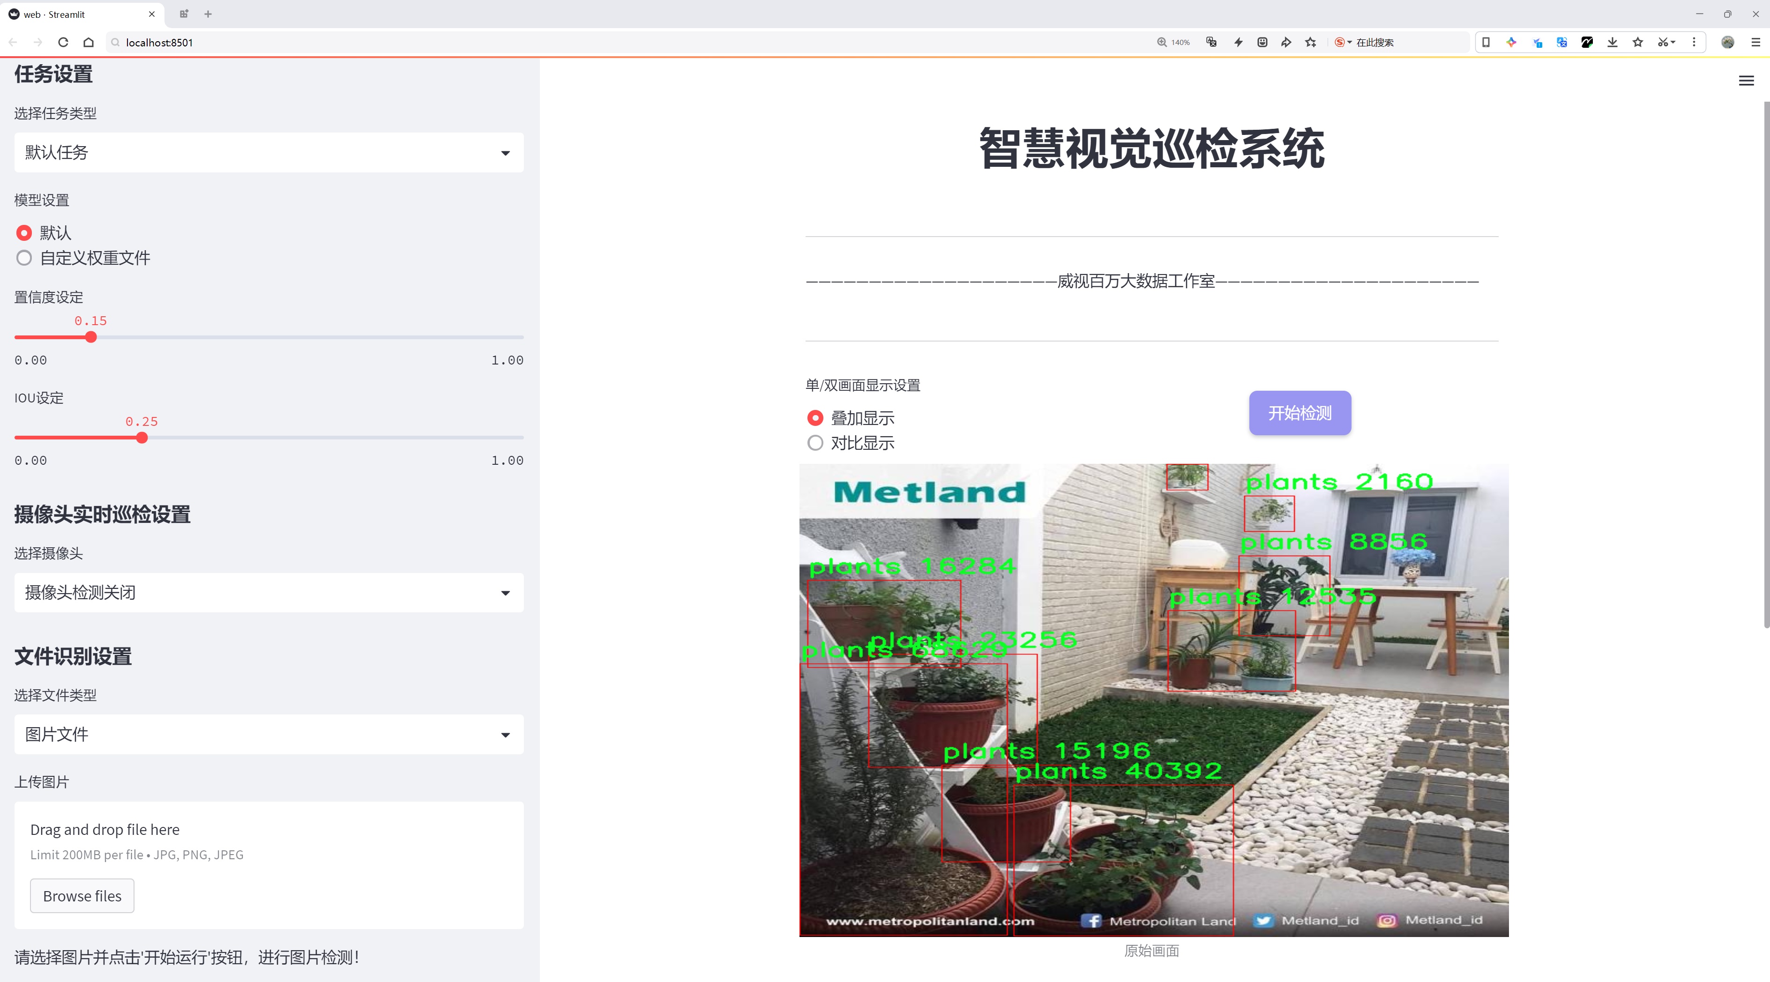The image size is (1770, 982).
Task: Close the web · Streamlit tab
Action: [152, 14]
